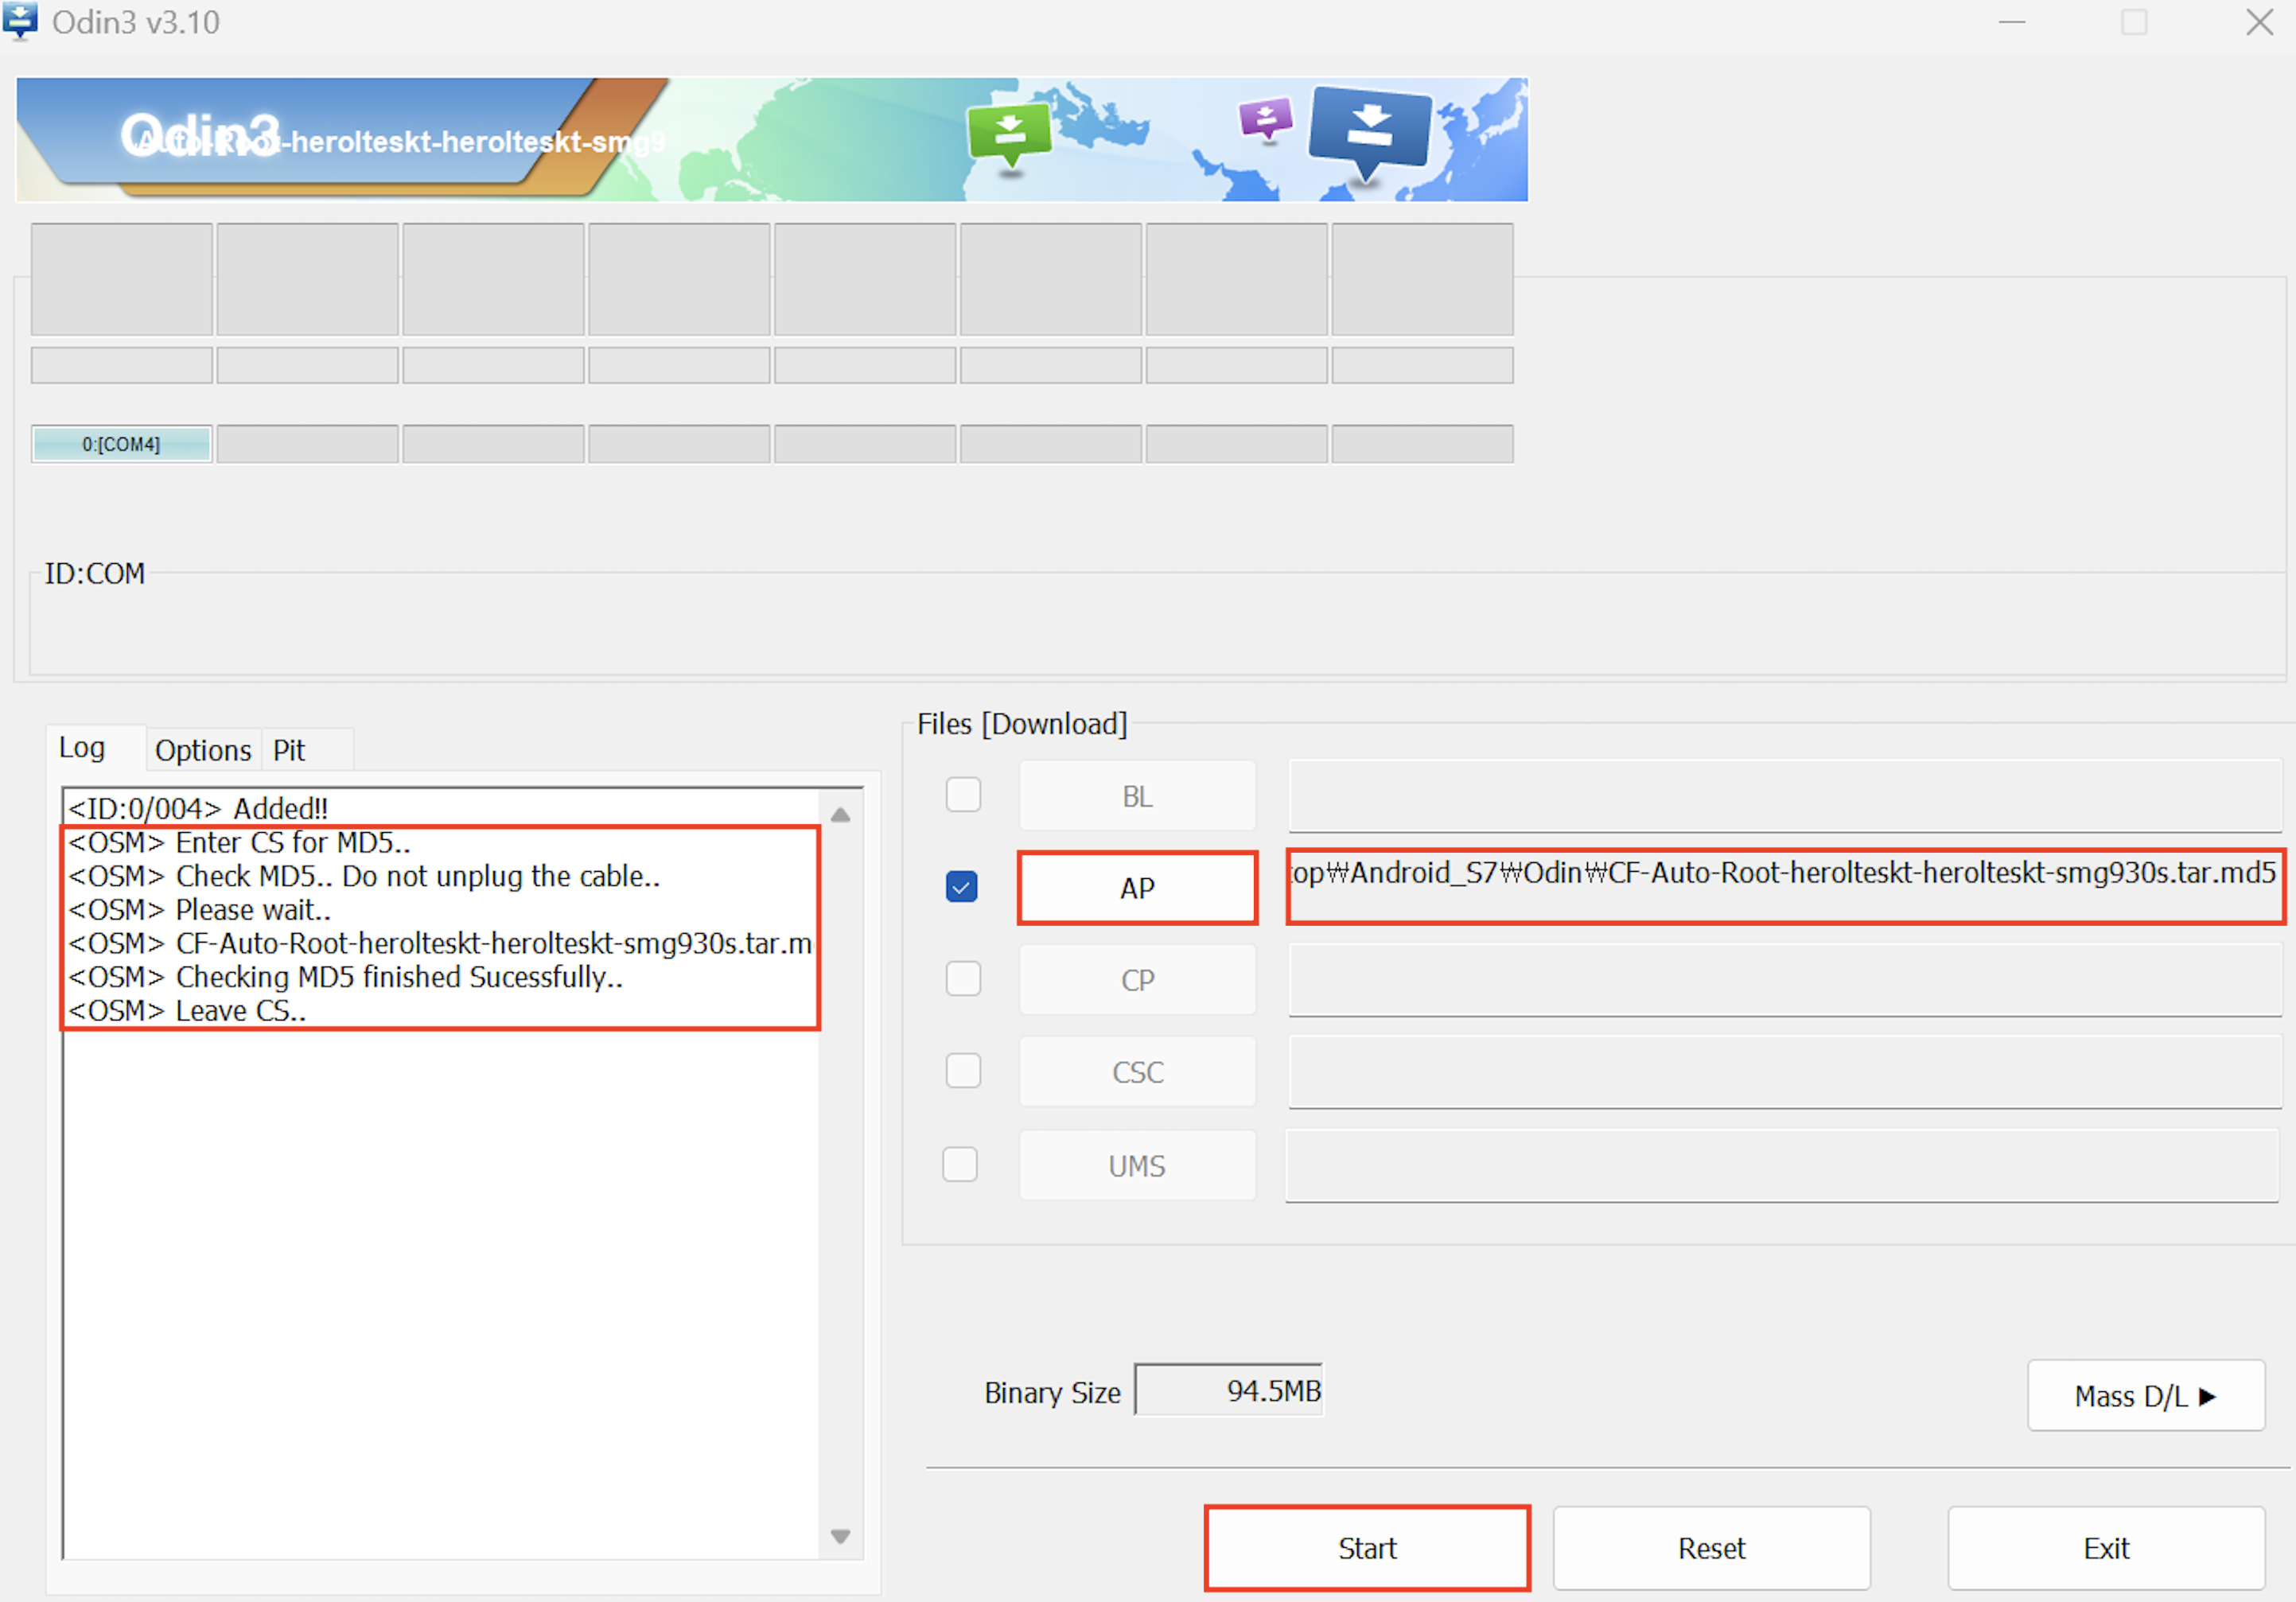Click the Odin3 app icon in title bar
Screen dimensions: 2296x1602
coord(20,21)
